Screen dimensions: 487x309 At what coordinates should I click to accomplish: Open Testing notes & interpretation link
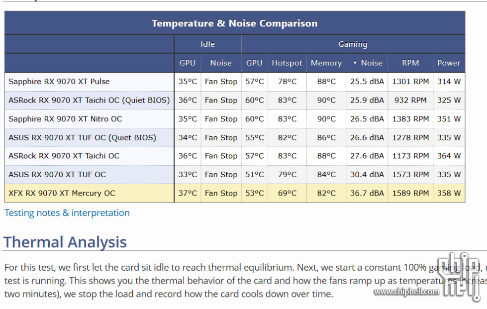(67, 213)
